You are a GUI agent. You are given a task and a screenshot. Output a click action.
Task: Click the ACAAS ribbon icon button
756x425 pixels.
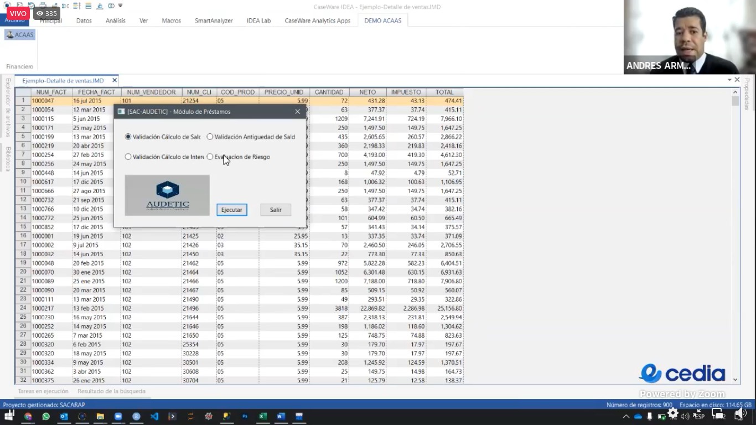20,35
